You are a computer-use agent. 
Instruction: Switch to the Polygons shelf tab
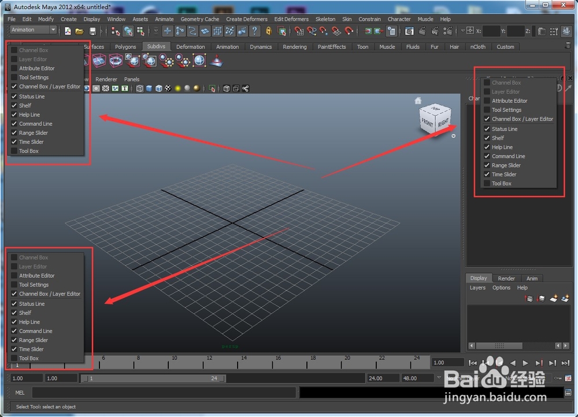click(125, 47)
